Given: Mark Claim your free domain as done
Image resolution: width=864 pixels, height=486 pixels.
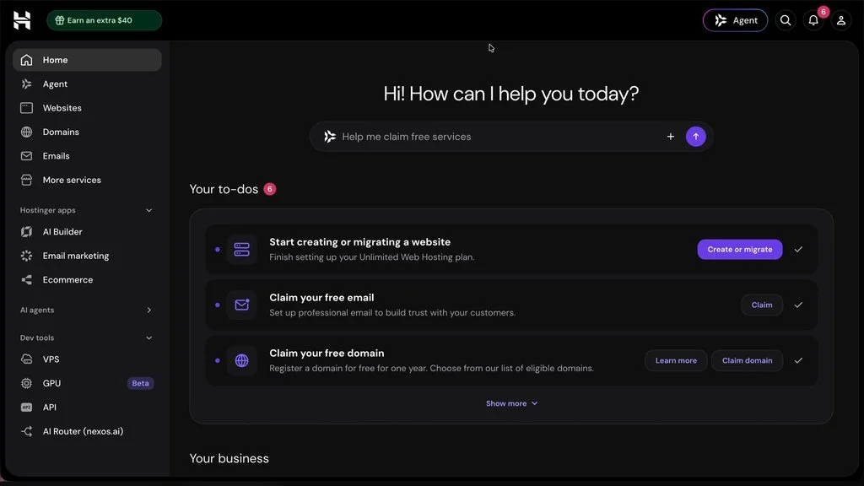Looking at the screenshot, I should (x=798, y=360).
